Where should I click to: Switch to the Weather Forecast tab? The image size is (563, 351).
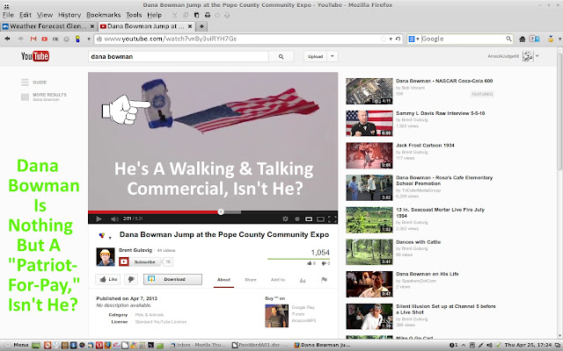pos(48,26)
